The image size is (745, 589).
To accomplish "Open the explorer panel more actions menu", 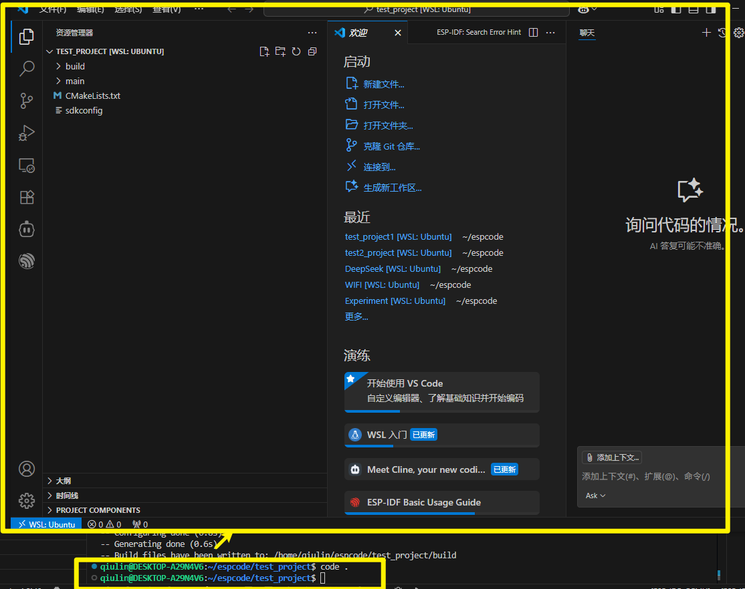I will click(x=312, y=33).
